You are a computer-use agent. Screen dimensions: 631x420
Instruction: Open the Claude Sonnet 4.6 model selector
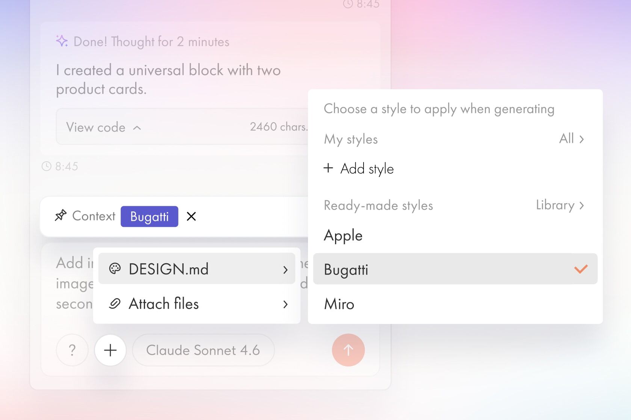click(x=203, y=350)
